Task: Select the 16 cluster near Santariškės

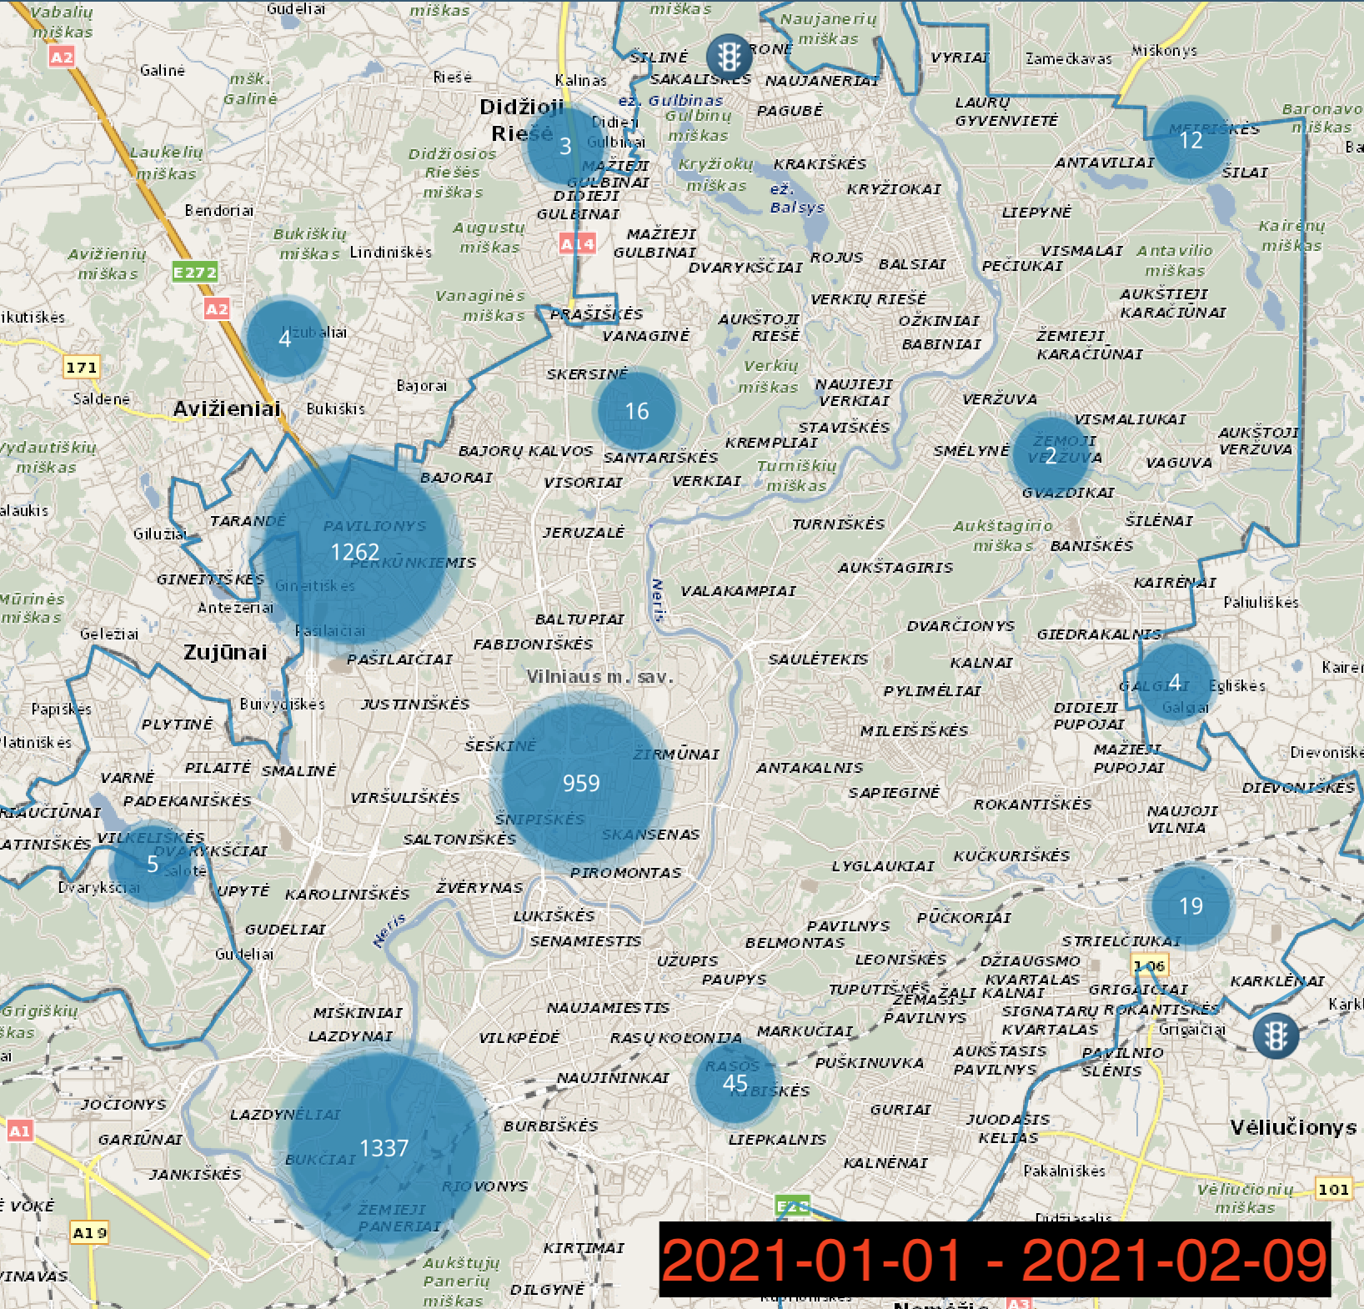Action: 637,411
